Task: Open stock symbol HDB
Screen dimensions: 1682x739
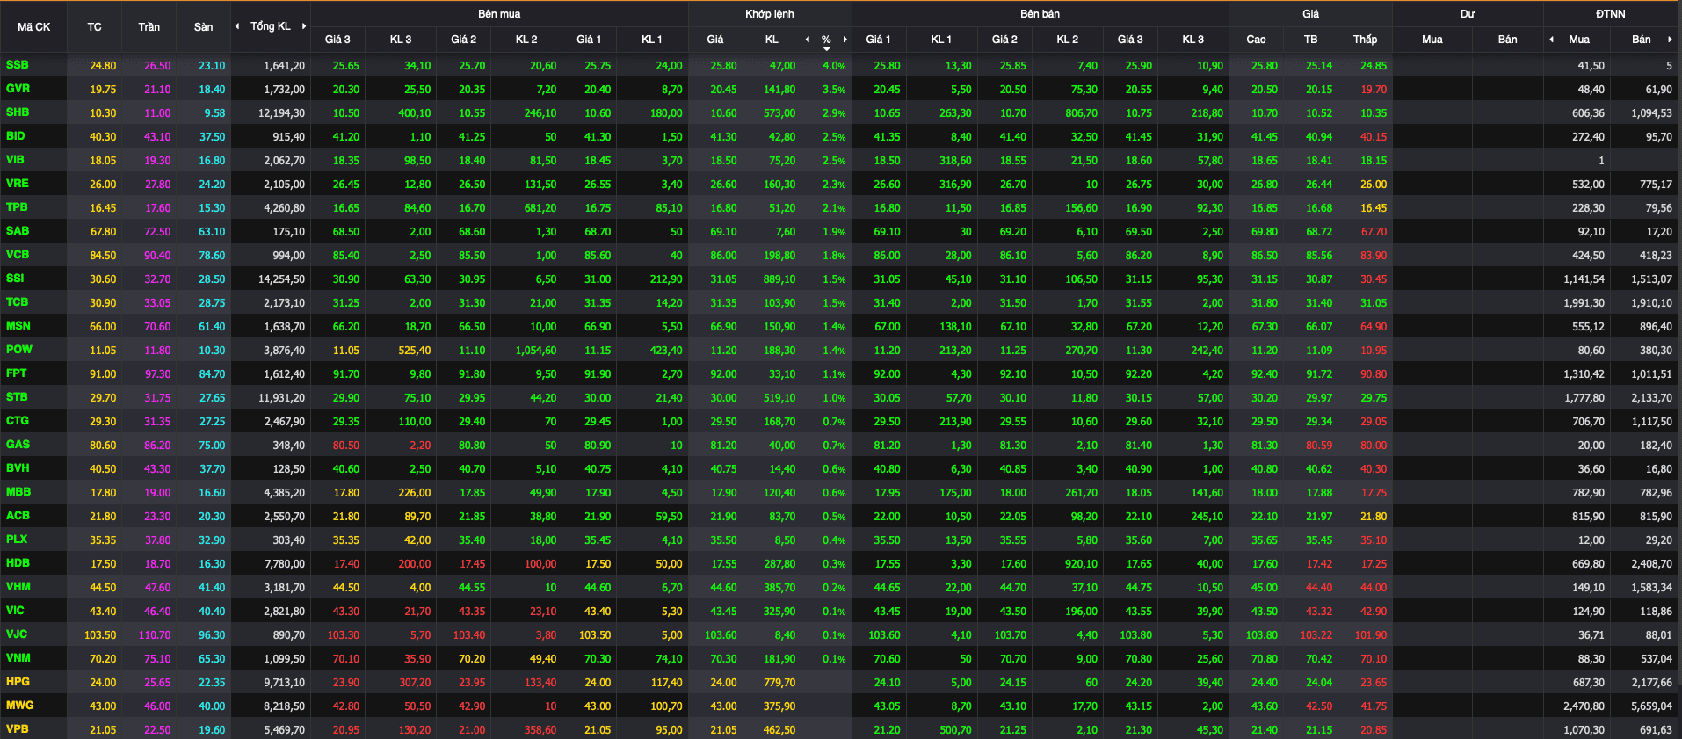Action: click(x=18, y=563)
